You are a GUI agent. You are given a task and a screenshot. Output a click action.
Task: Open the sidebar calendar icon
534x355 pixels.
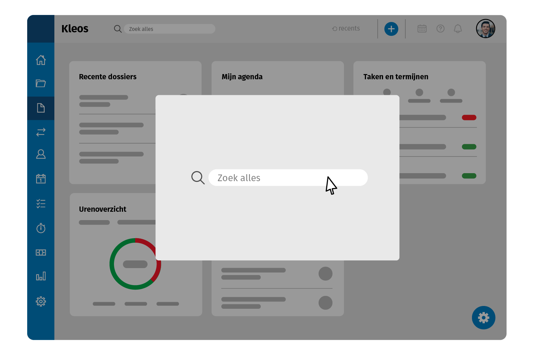(x=41, y=179)
